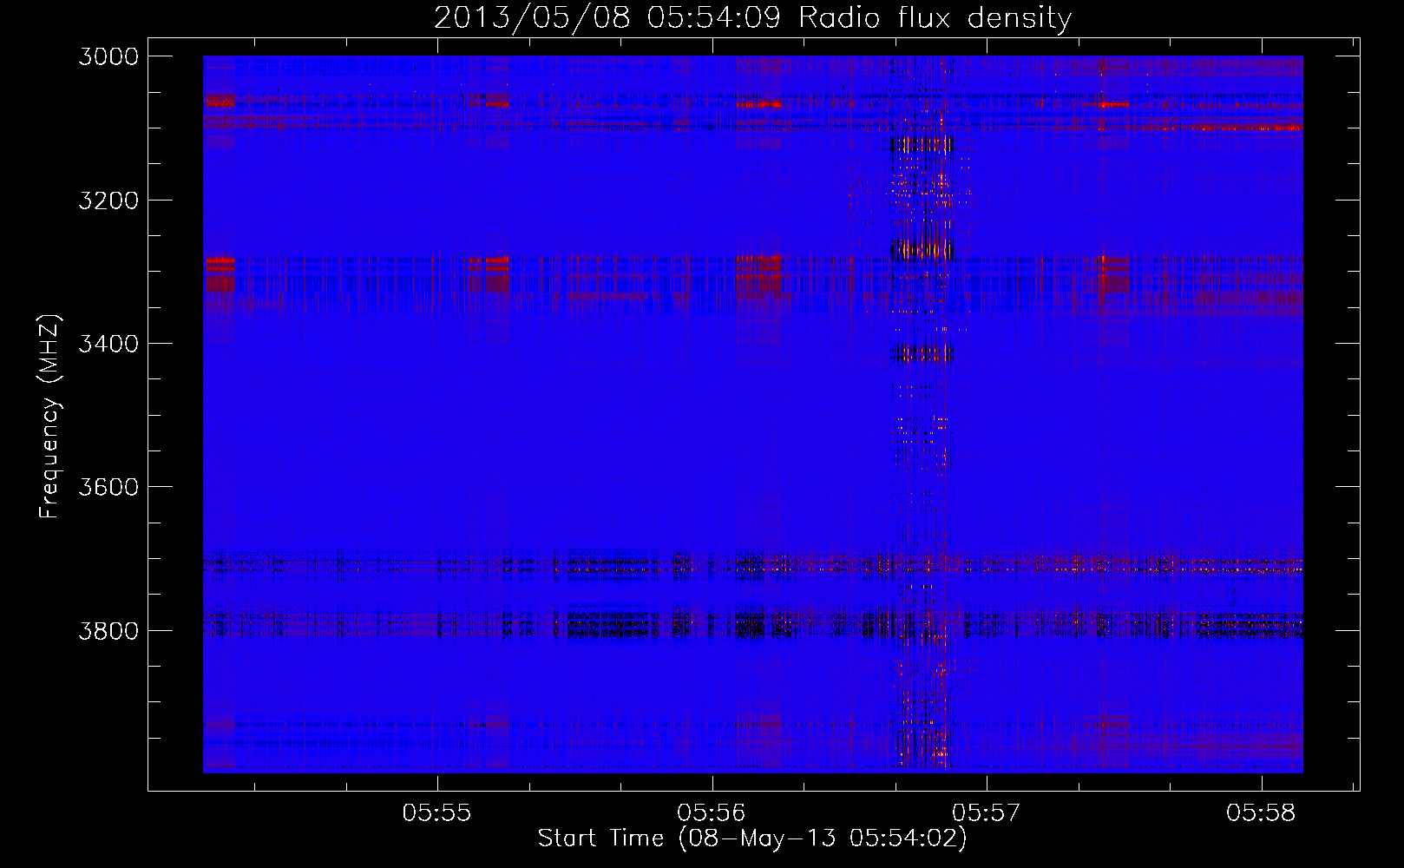1404x868 pixels.
Task: Click the "Frequency (MHZ)" y-axis title
Action: [x=50, y=417]
